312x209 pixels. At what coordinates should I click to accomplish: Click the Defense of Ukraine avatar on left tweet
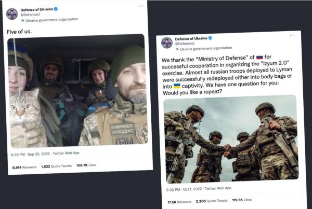[12, 14]
